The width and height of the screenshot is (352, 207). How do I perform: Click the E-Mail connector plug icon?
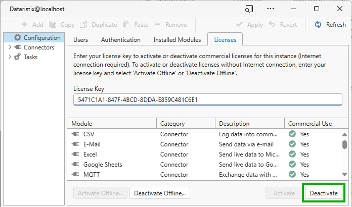pos(75,144)
